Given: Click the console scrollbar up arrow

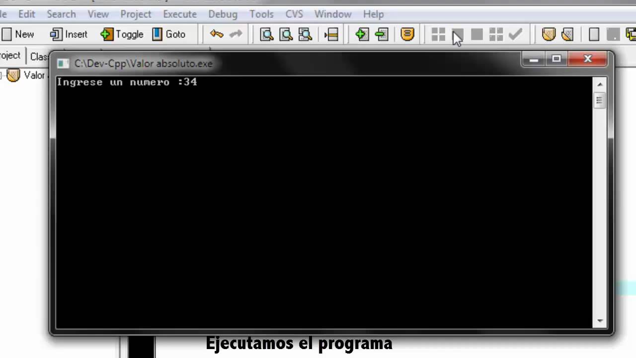Looking at the screenshot, I should click(600, 85).
